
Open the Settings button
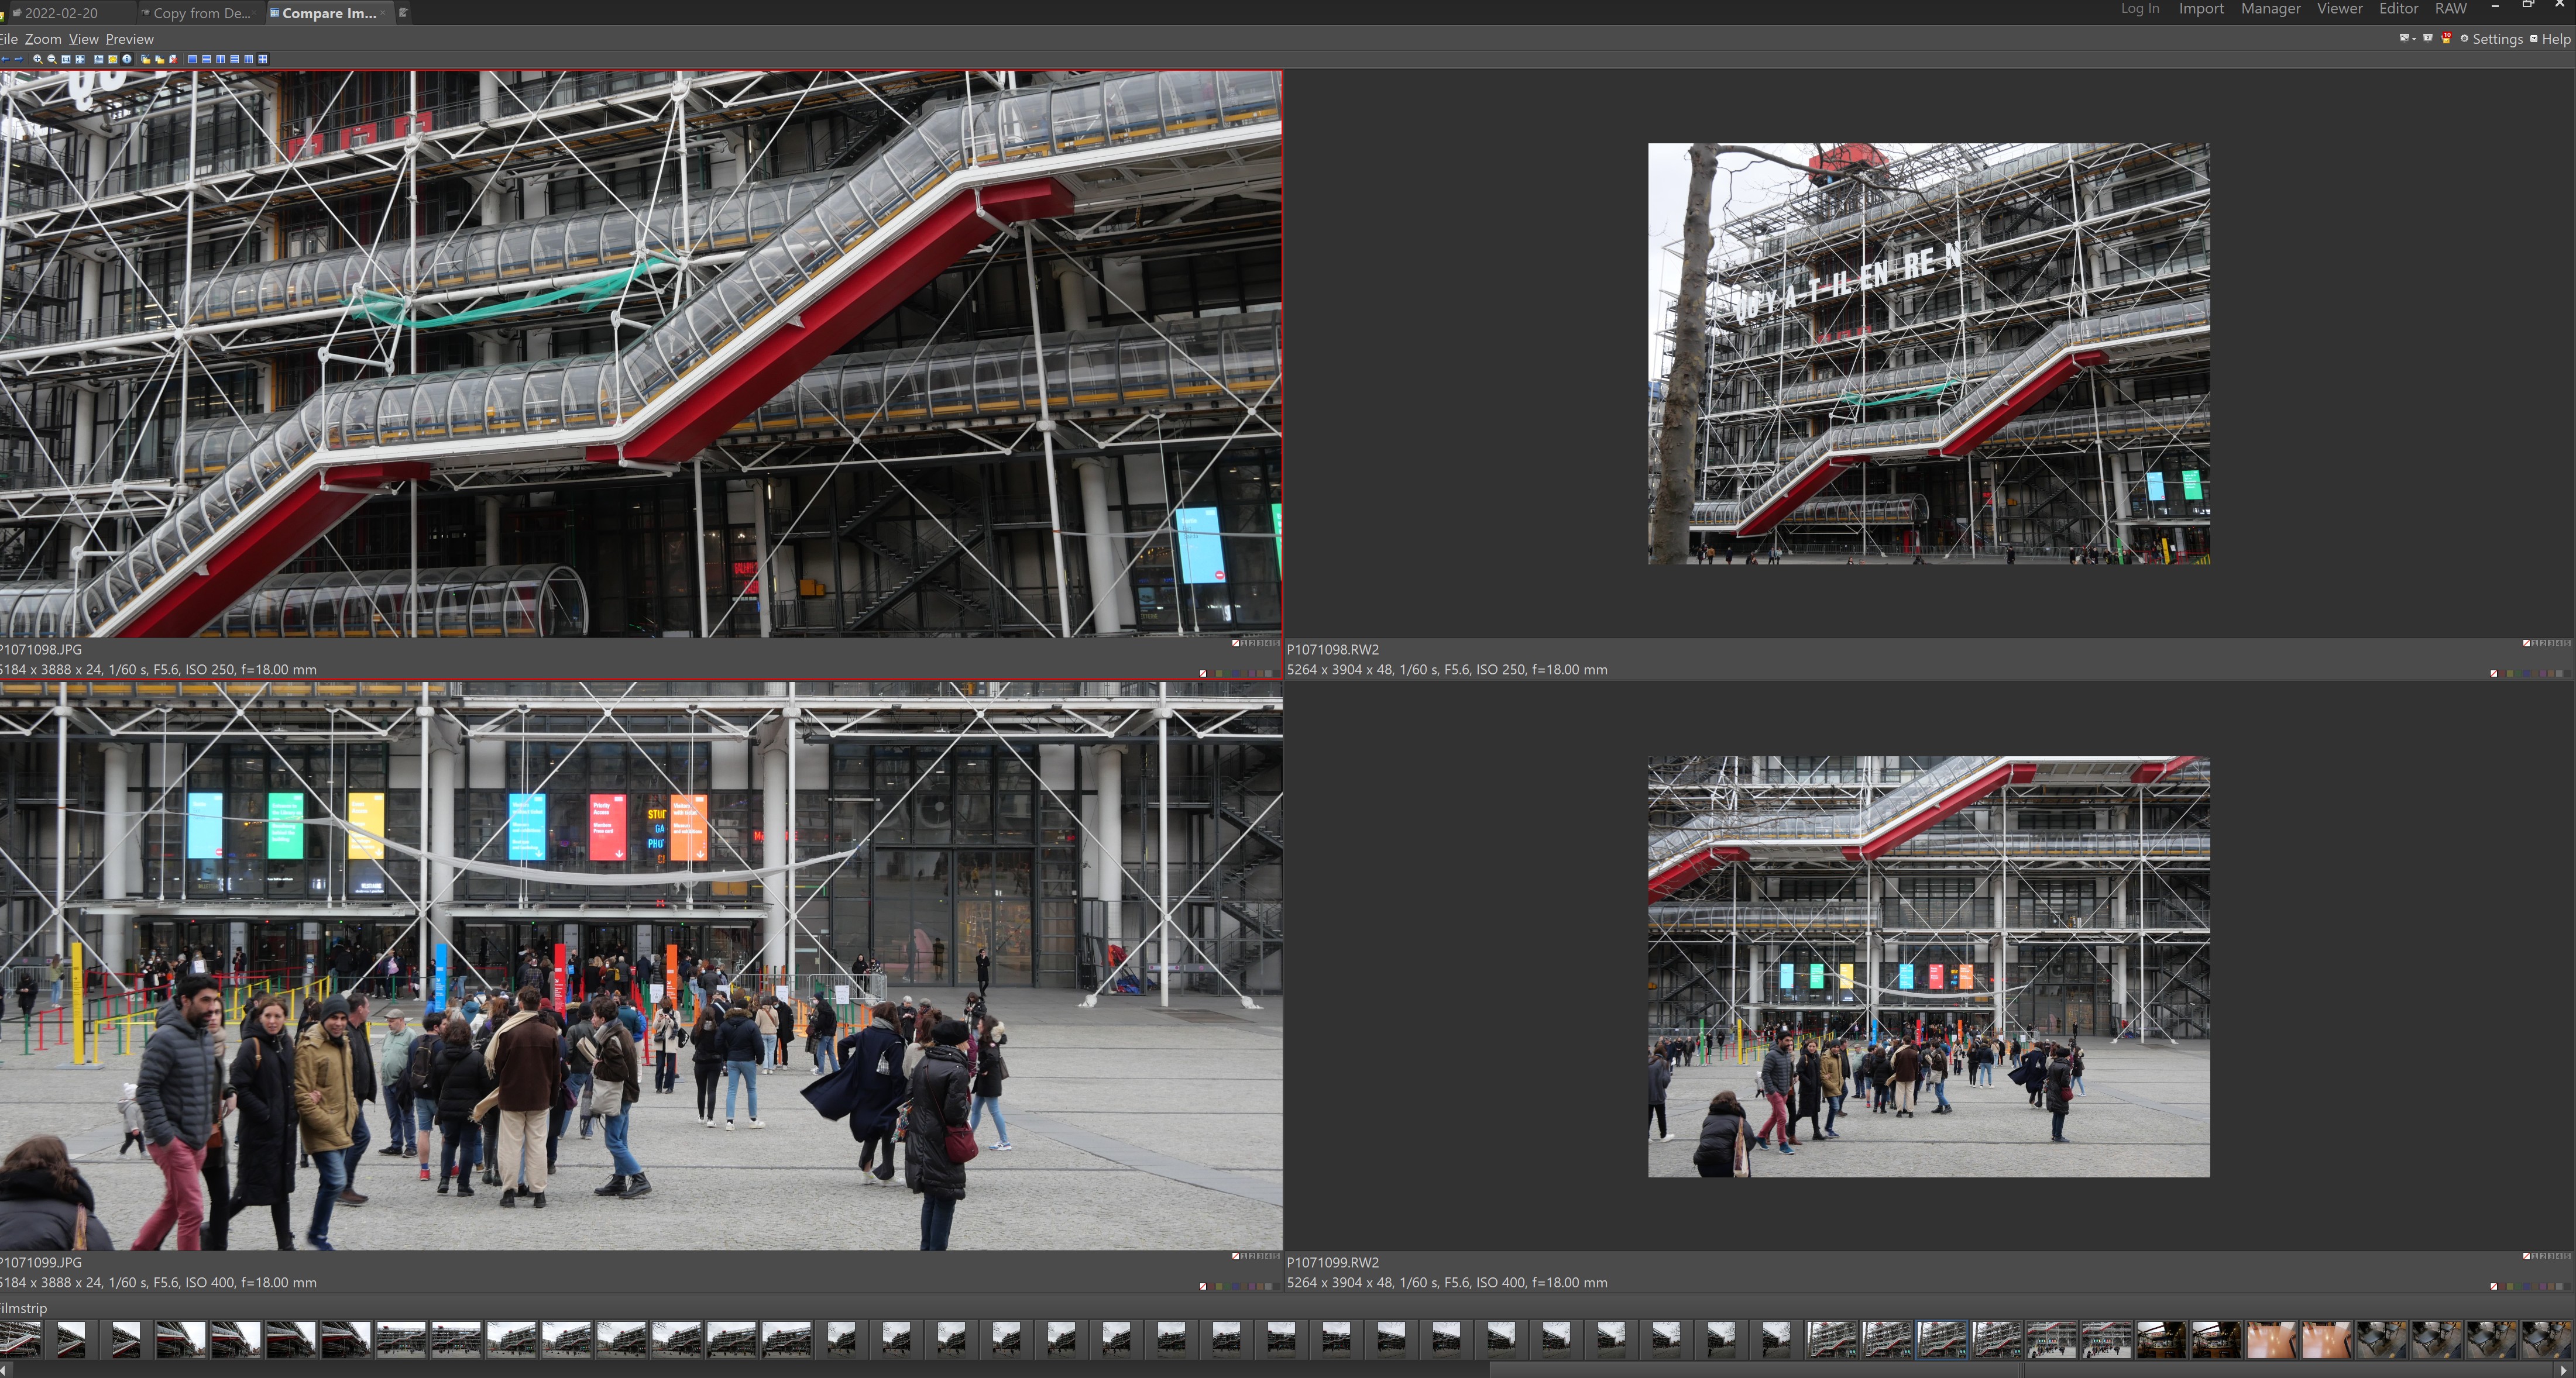pos(2491,39)
